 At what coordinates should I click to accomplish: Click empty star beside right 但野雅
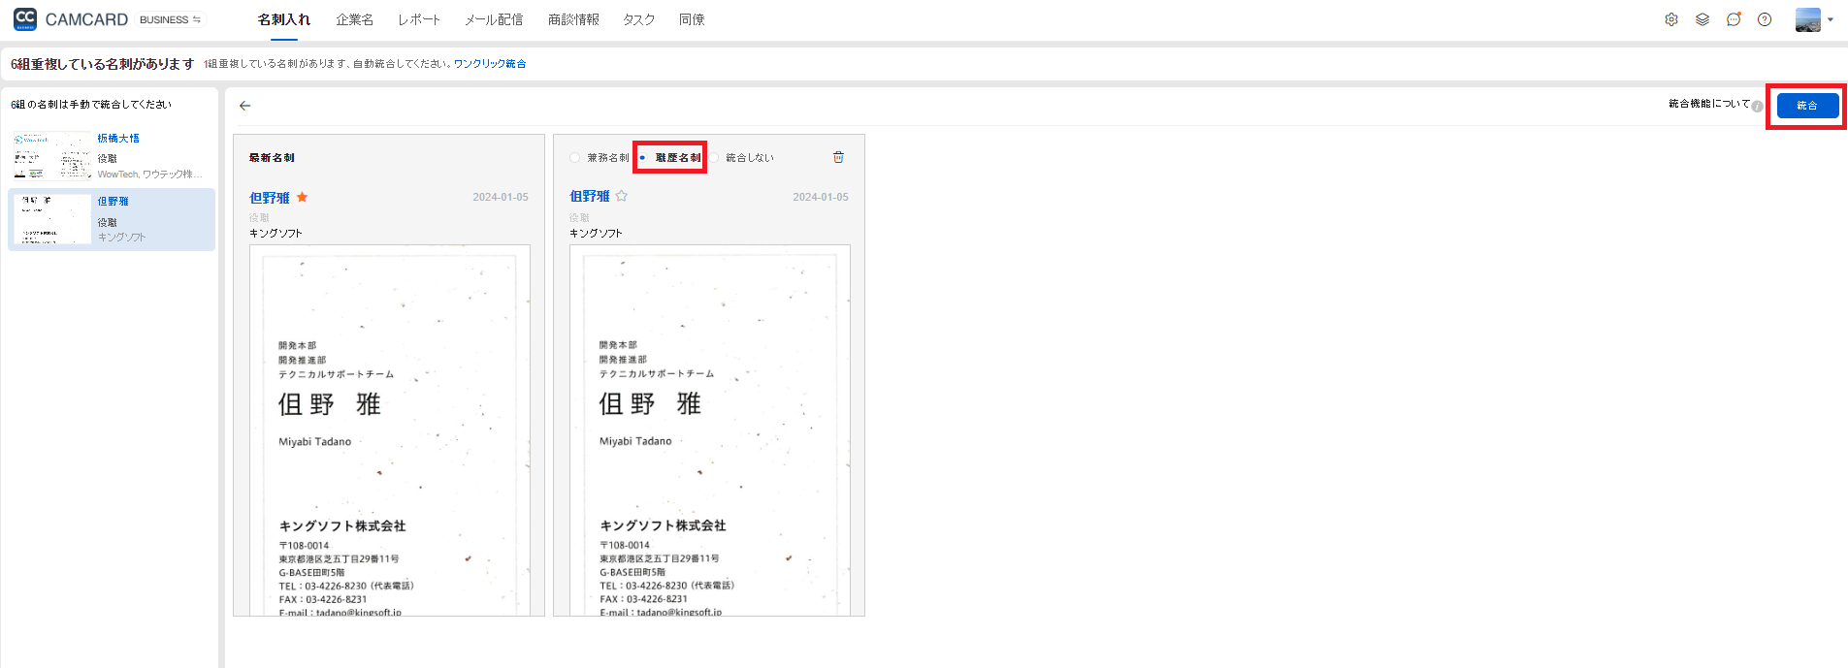pyautogui.click(x=622, y=196)
